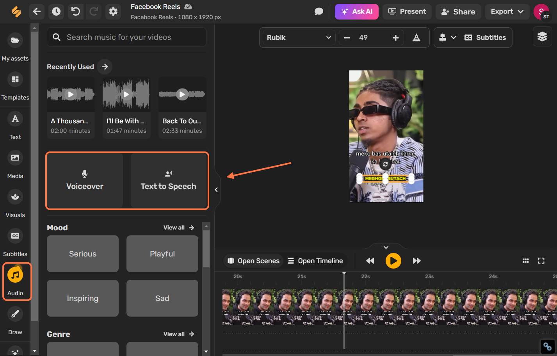Open project settings gear
The height and width of the screenshot is (356, 557).
tap(113, 12)
